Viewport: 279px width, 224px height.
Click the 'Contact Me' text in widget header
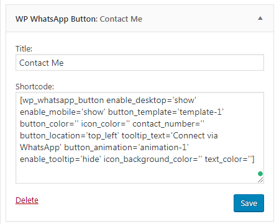coord(121,19)
